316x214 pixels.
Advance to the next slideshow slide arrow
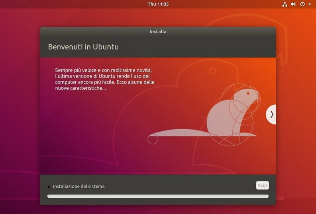(x=271, y=114)
